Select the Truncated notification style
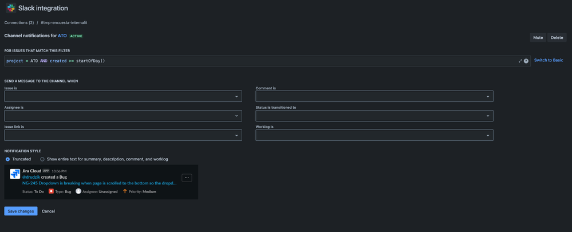Screen dimensions: 572x232 point(7,159)
